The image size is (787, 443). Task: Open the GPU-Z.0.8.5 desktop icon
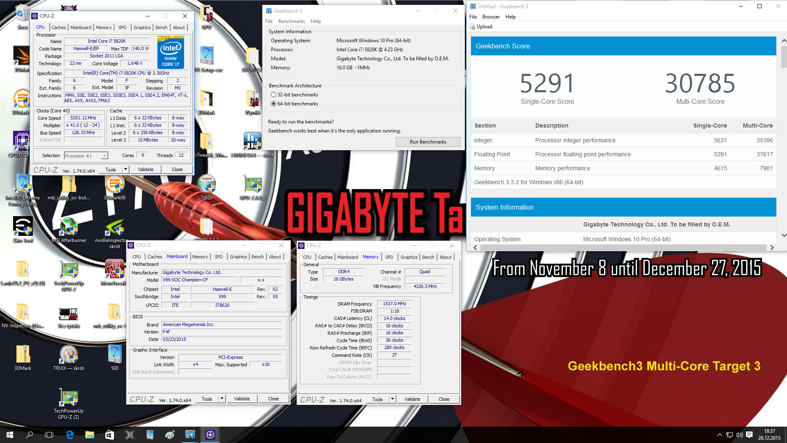click(252, 184)
